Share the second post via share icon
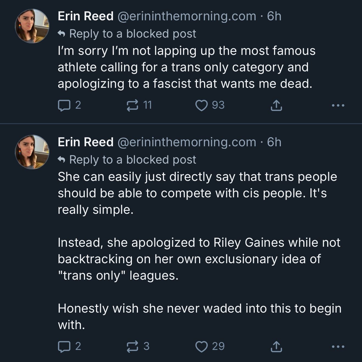The image size is (362, 362). point(276,346)
